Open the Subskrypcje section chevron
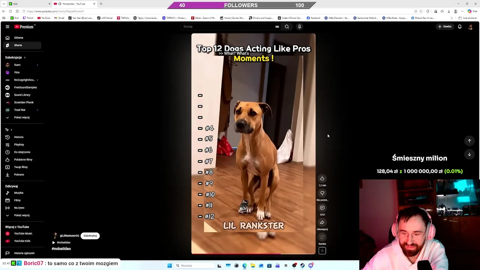This screenshot has height=270, width=480. tap(25, 57)
